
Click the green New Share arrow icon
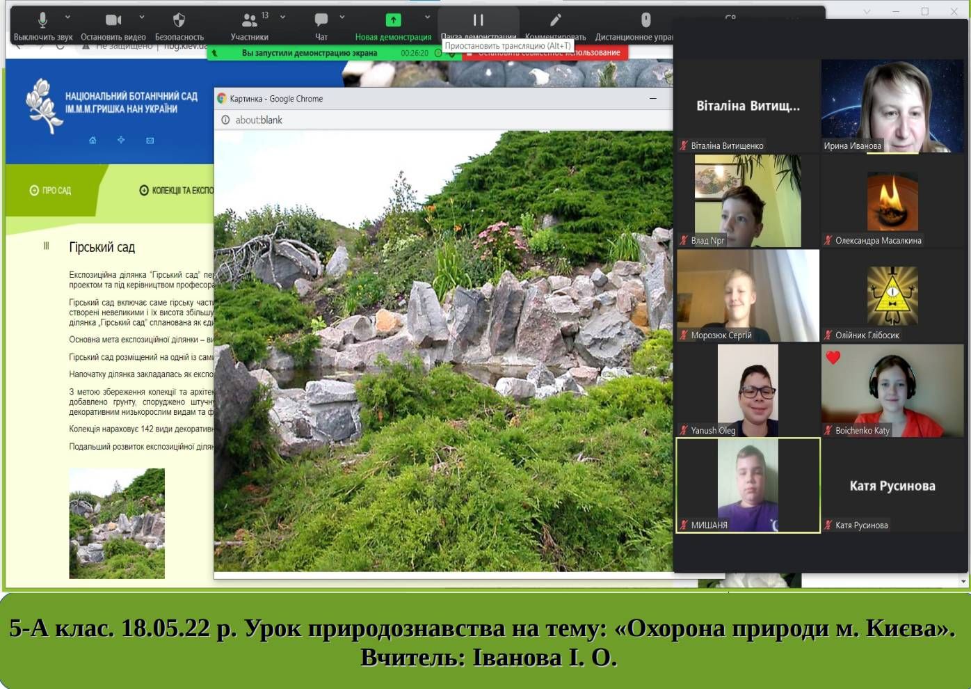point(393,20)
